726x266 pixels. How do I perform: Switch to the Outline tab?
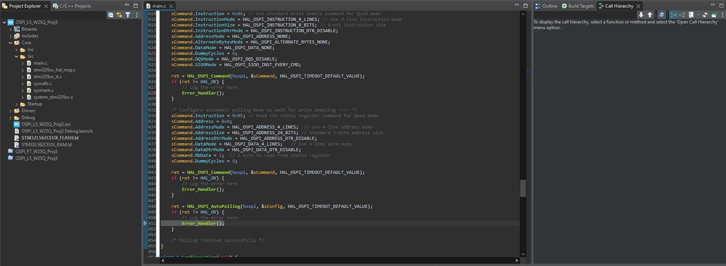tap(546, 6)
